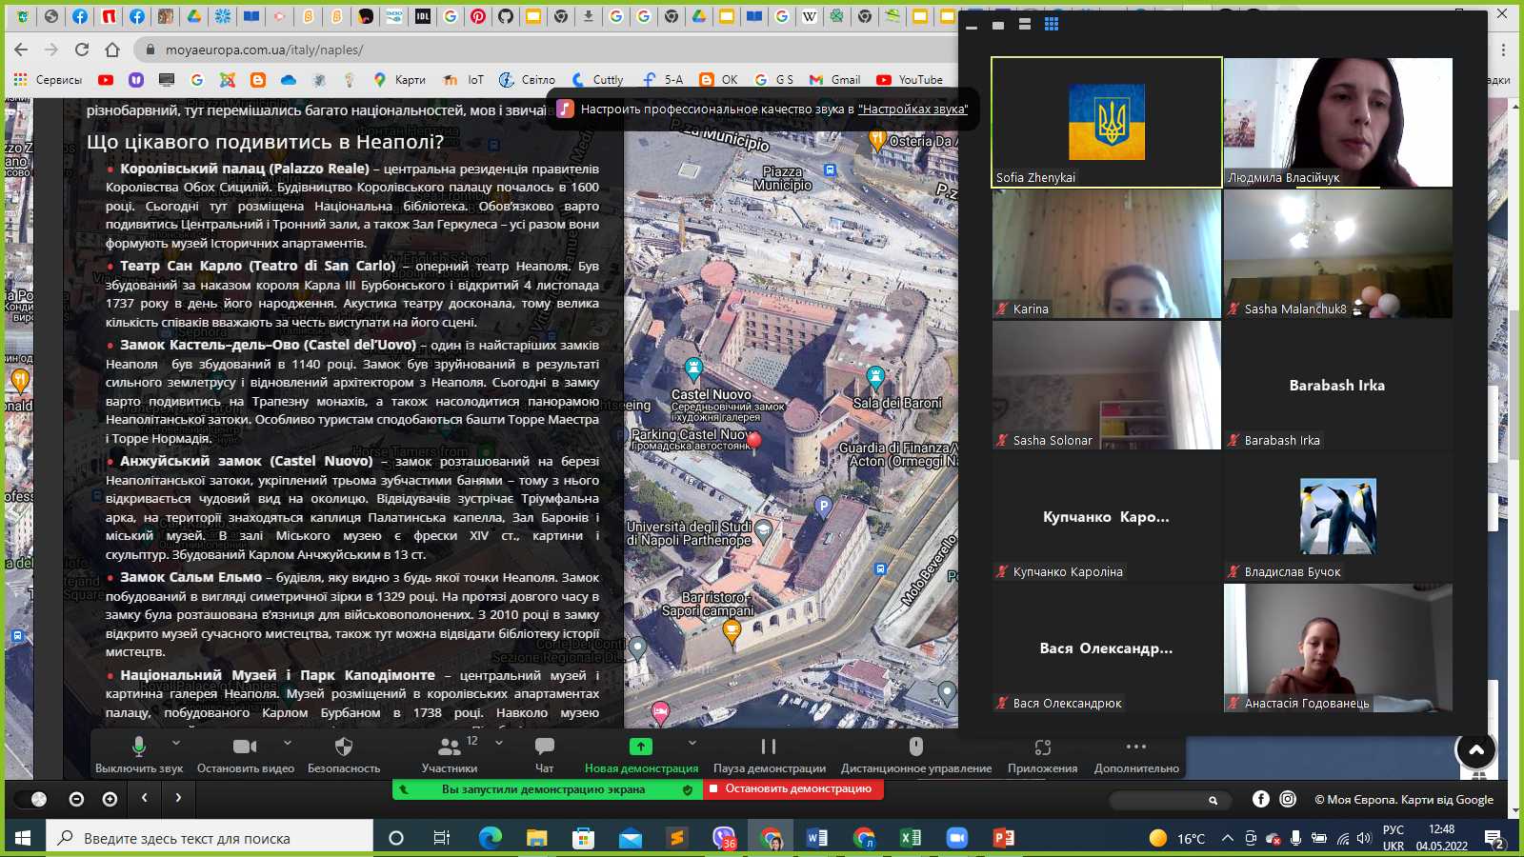Open the Чат chat panel
1524x857 pixels.
pos(544,747)
